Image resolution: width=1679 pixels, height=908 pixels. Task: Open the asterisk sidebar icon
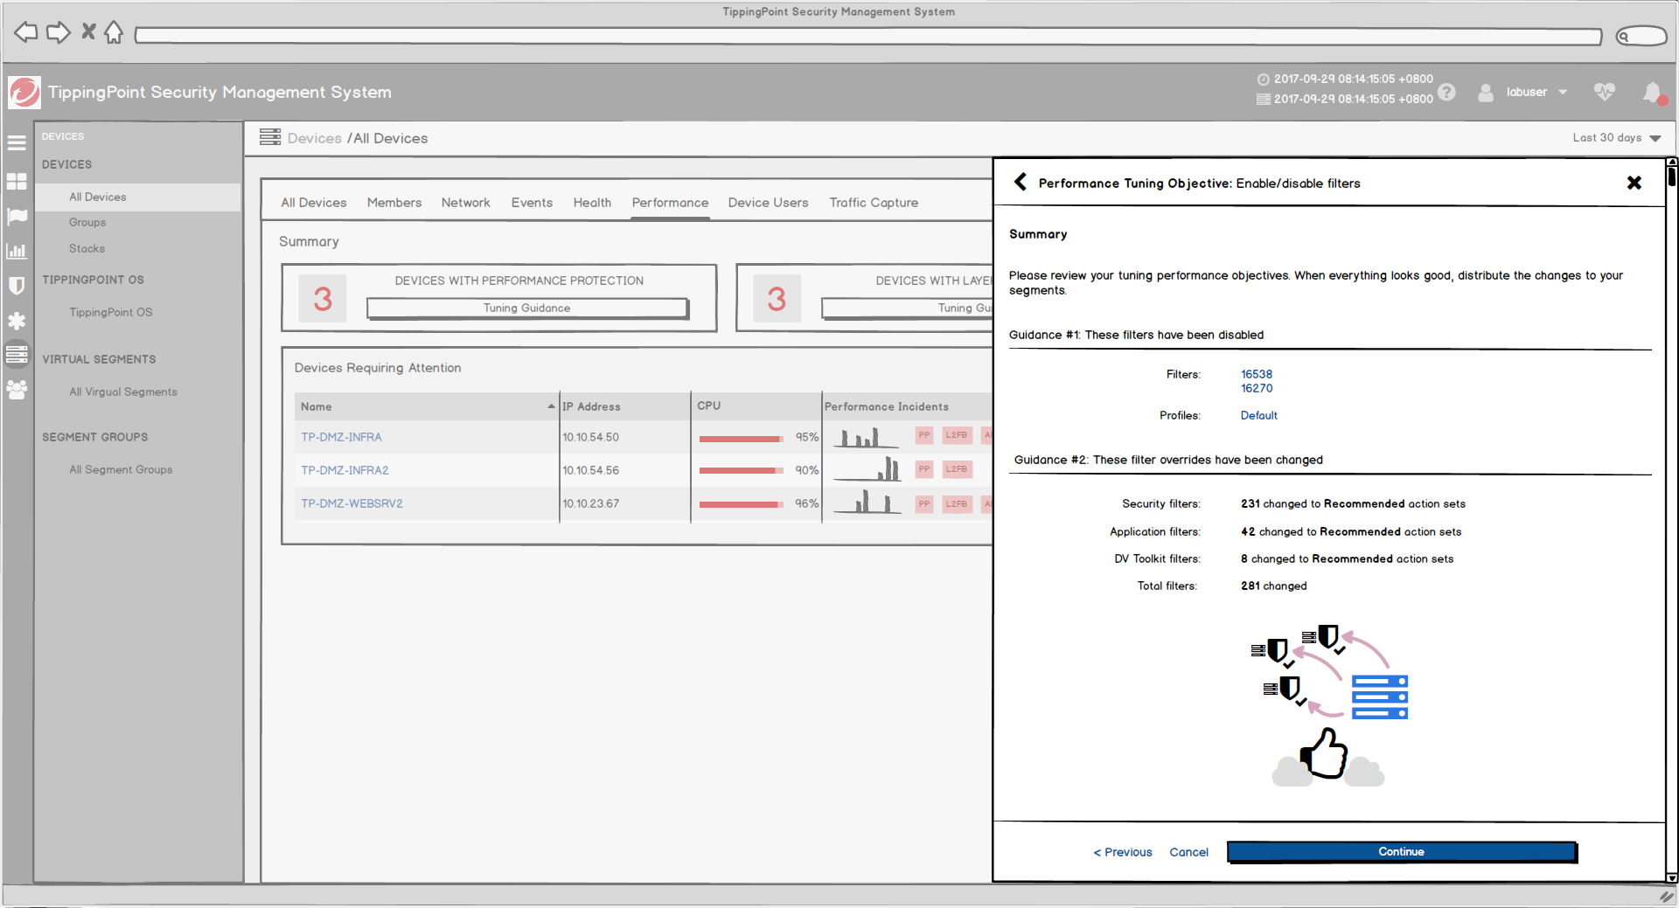[17, 321]
